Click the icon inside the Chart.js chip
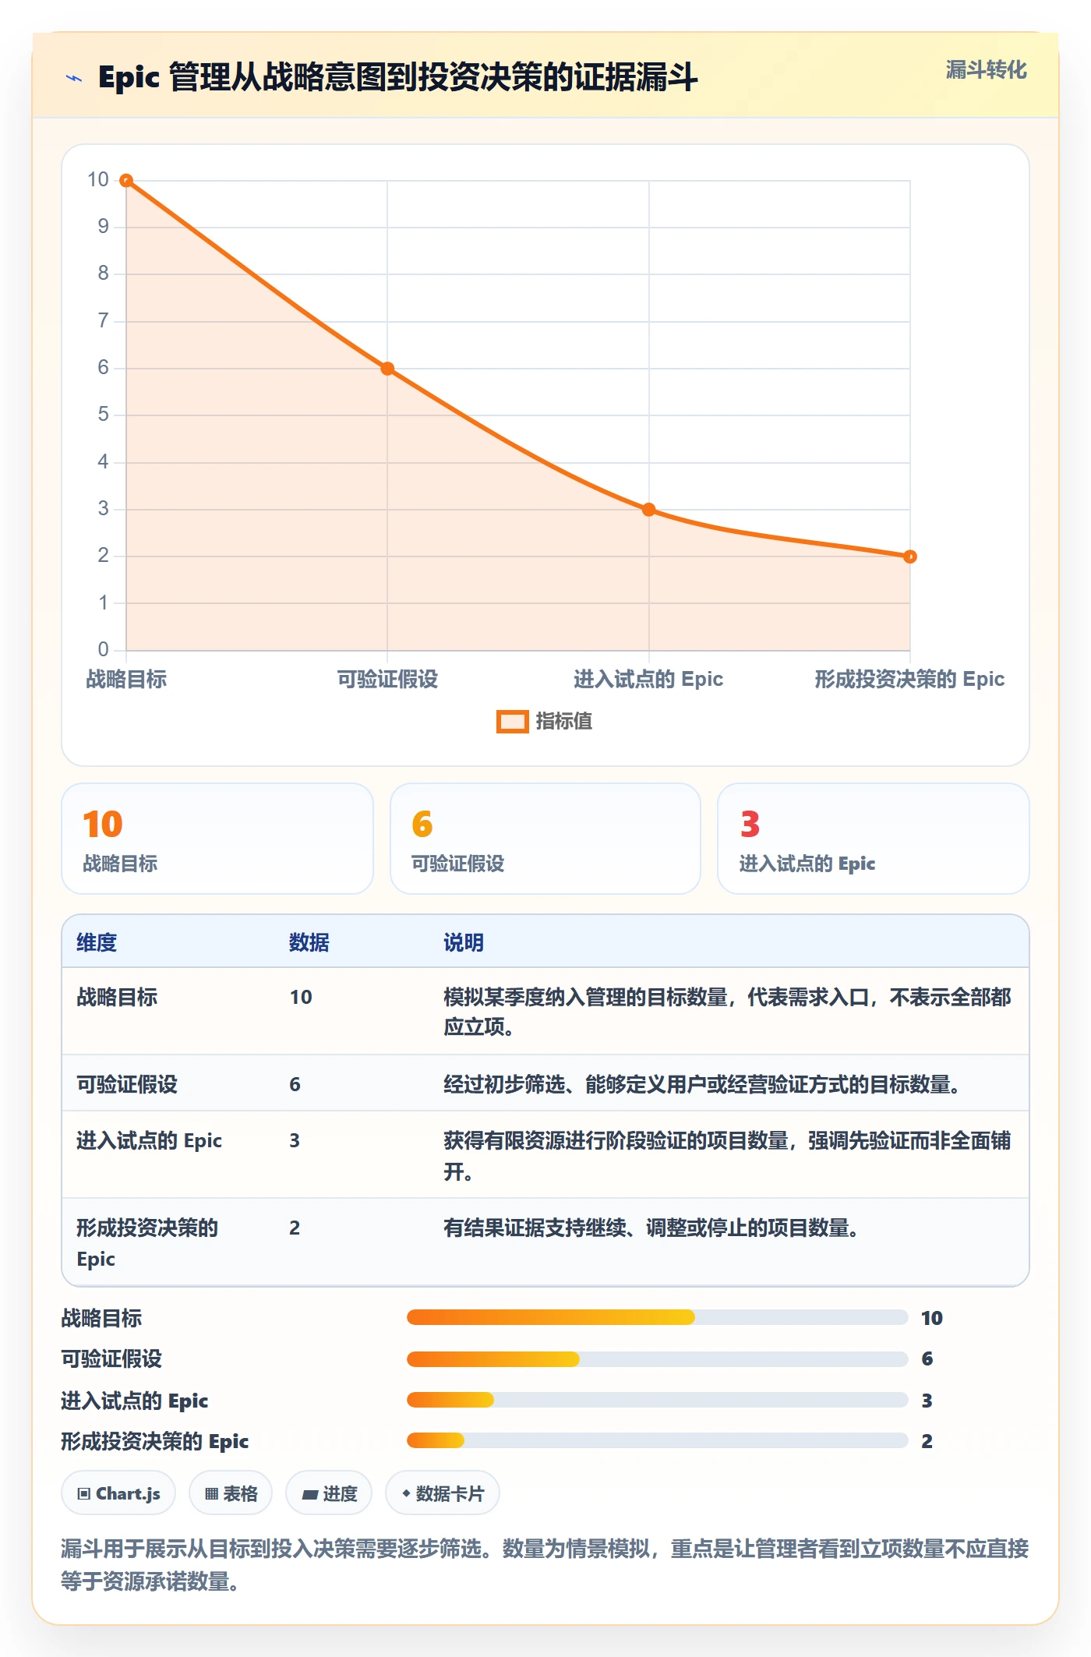Screen dimensions: 1091x1657 point(84,1494)
